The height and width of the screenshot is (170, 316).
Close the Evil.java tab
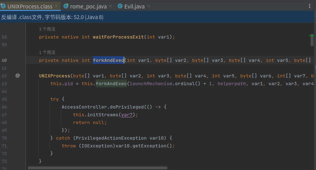tap(148, 6)
